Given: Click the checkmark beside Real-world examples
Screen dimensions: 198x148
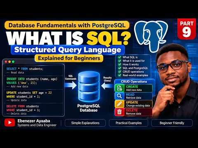Looking at the screenshot, I should click(x=120, y=75).
